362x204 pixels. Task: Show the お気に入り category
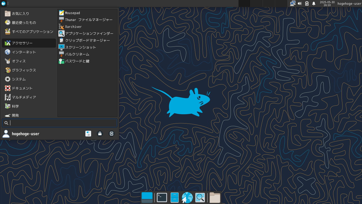click(29, 14)
